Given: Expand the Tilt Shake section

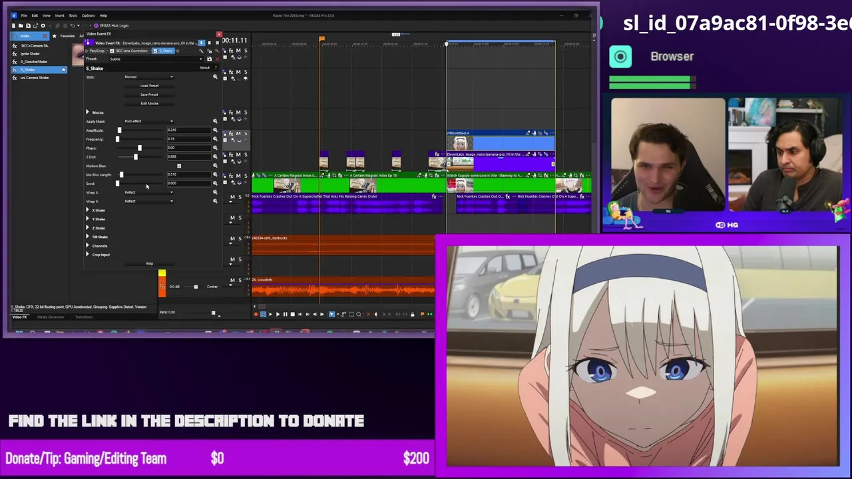Looking at the screenshot, I should 87,237.
